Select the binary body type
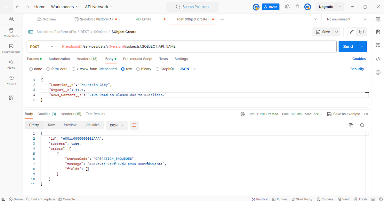This screenshot has height=201, width=384. point(144,69)
